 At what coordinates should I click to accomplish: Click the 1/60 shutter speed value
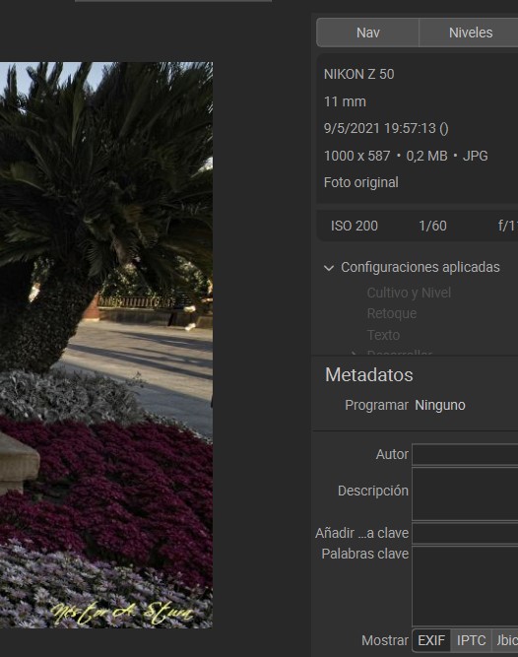coord(432,226)
